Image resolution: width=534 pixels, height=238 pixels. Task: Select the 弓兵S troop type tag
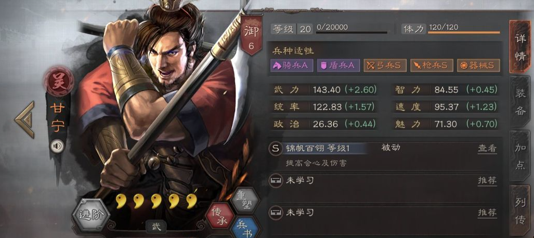pos(385,65)
